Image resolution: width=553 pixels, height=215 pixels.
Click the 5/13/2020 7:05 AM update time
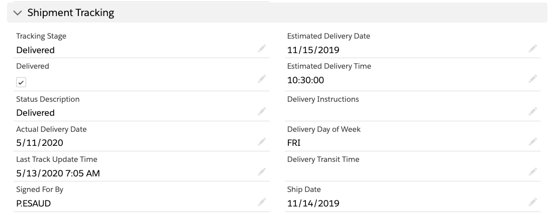(58, 173)
